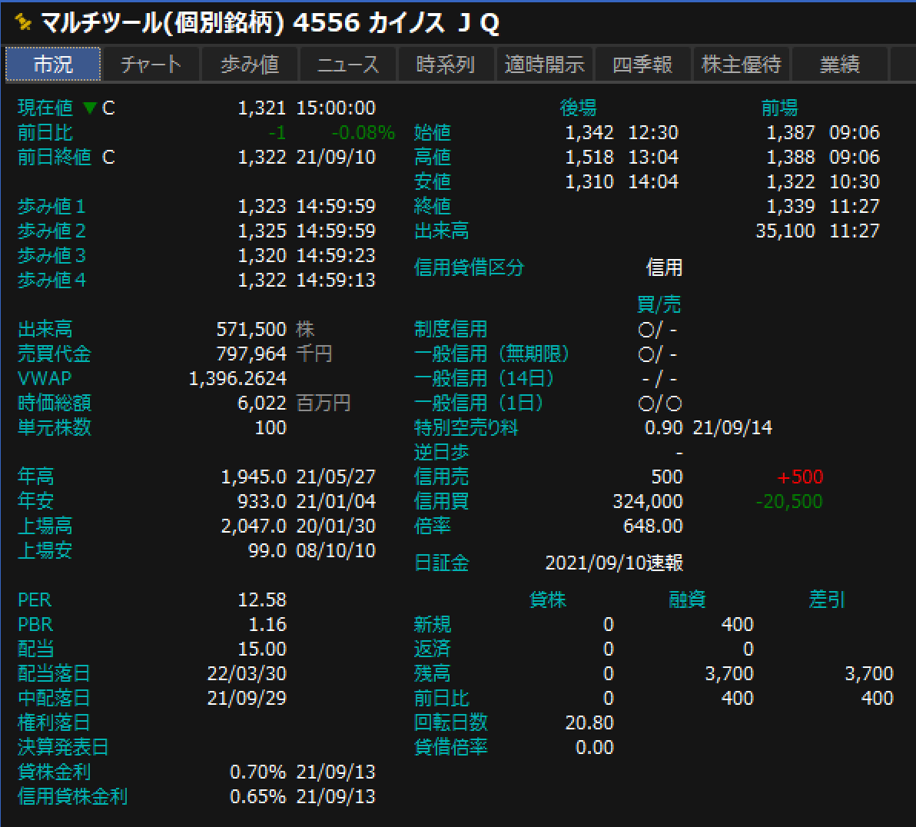Switch to the 株主優待 tab

[741, 65]
